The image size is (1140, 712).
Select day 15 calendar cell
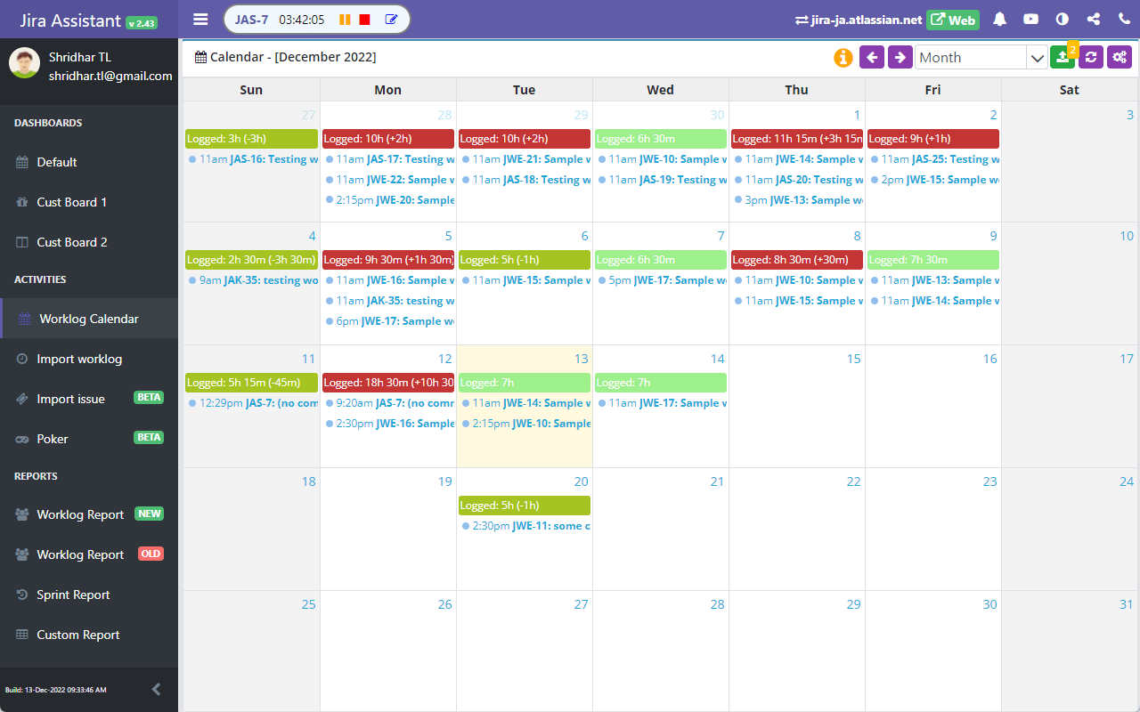click(797, 406)
